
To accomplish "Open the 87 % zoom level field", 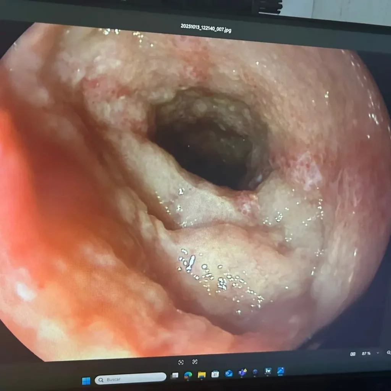I will 366,354.
